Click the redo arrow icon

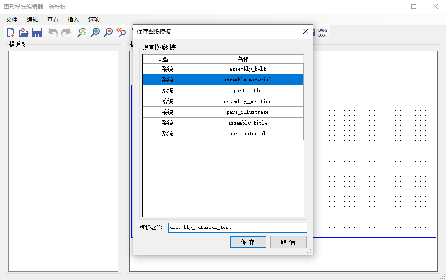[x=66, y=32]
